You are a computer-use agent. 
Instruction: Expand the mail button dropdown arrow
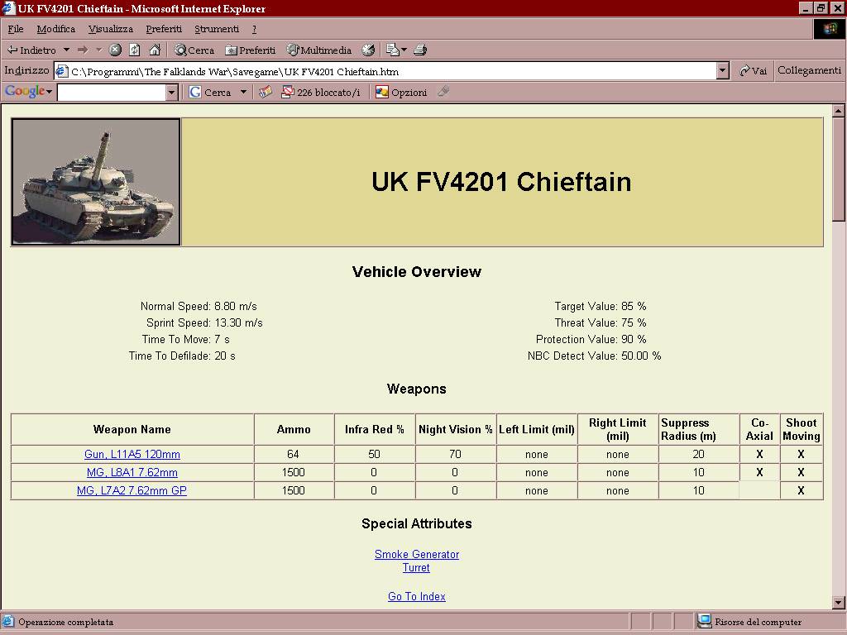(x=404, y=50)
